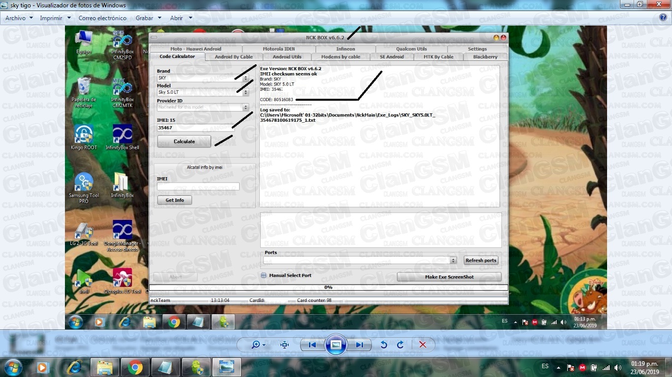This screenshot has width=672, height=377.
Task: Launch Kingo ROOT desktop shortcut
Action: (84, 137)
